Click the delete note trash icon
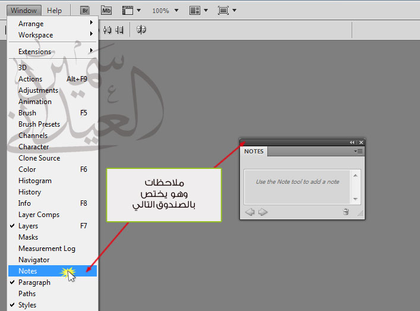This screenshot has height=311, width=420. click(346, 212)
